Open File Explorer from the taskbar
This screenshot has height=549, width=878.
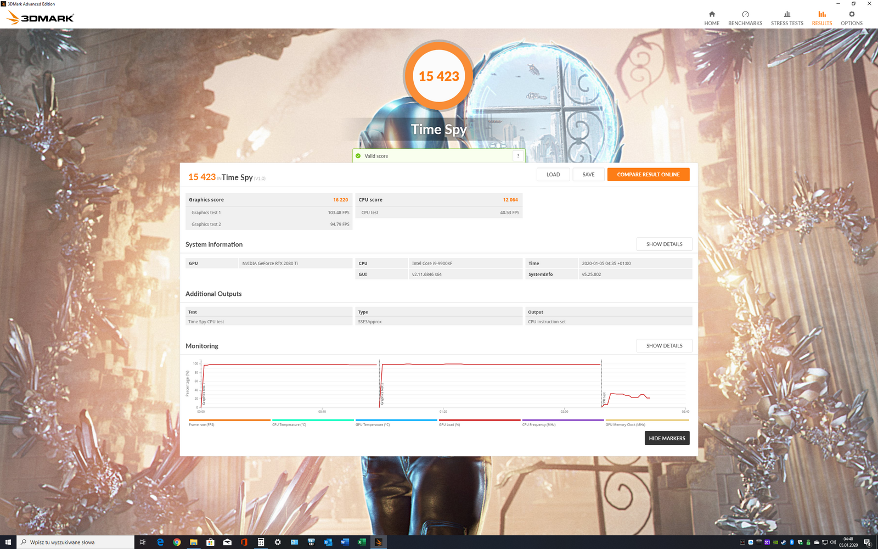[x=194, y=542]
